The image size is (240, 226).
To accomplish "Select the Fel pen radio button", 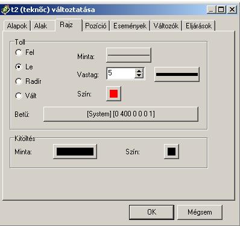I will coord(19,52).
